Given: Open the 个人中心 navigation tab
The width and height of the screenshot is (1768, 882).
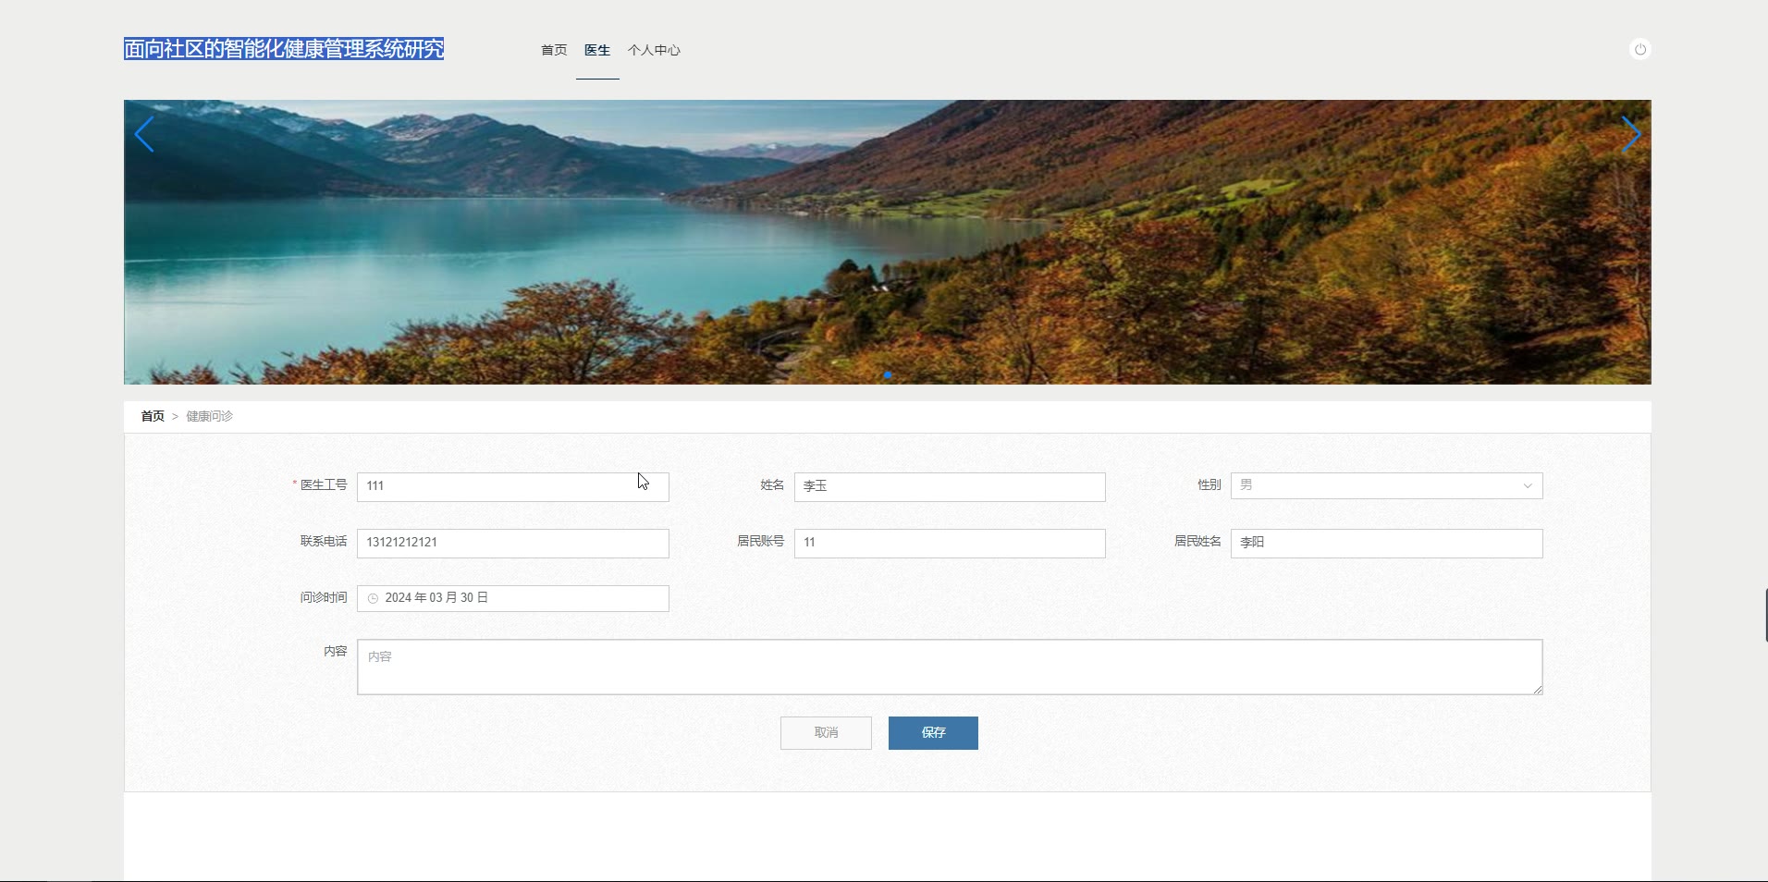Looking at the screenshot, I should pos(654,50).
